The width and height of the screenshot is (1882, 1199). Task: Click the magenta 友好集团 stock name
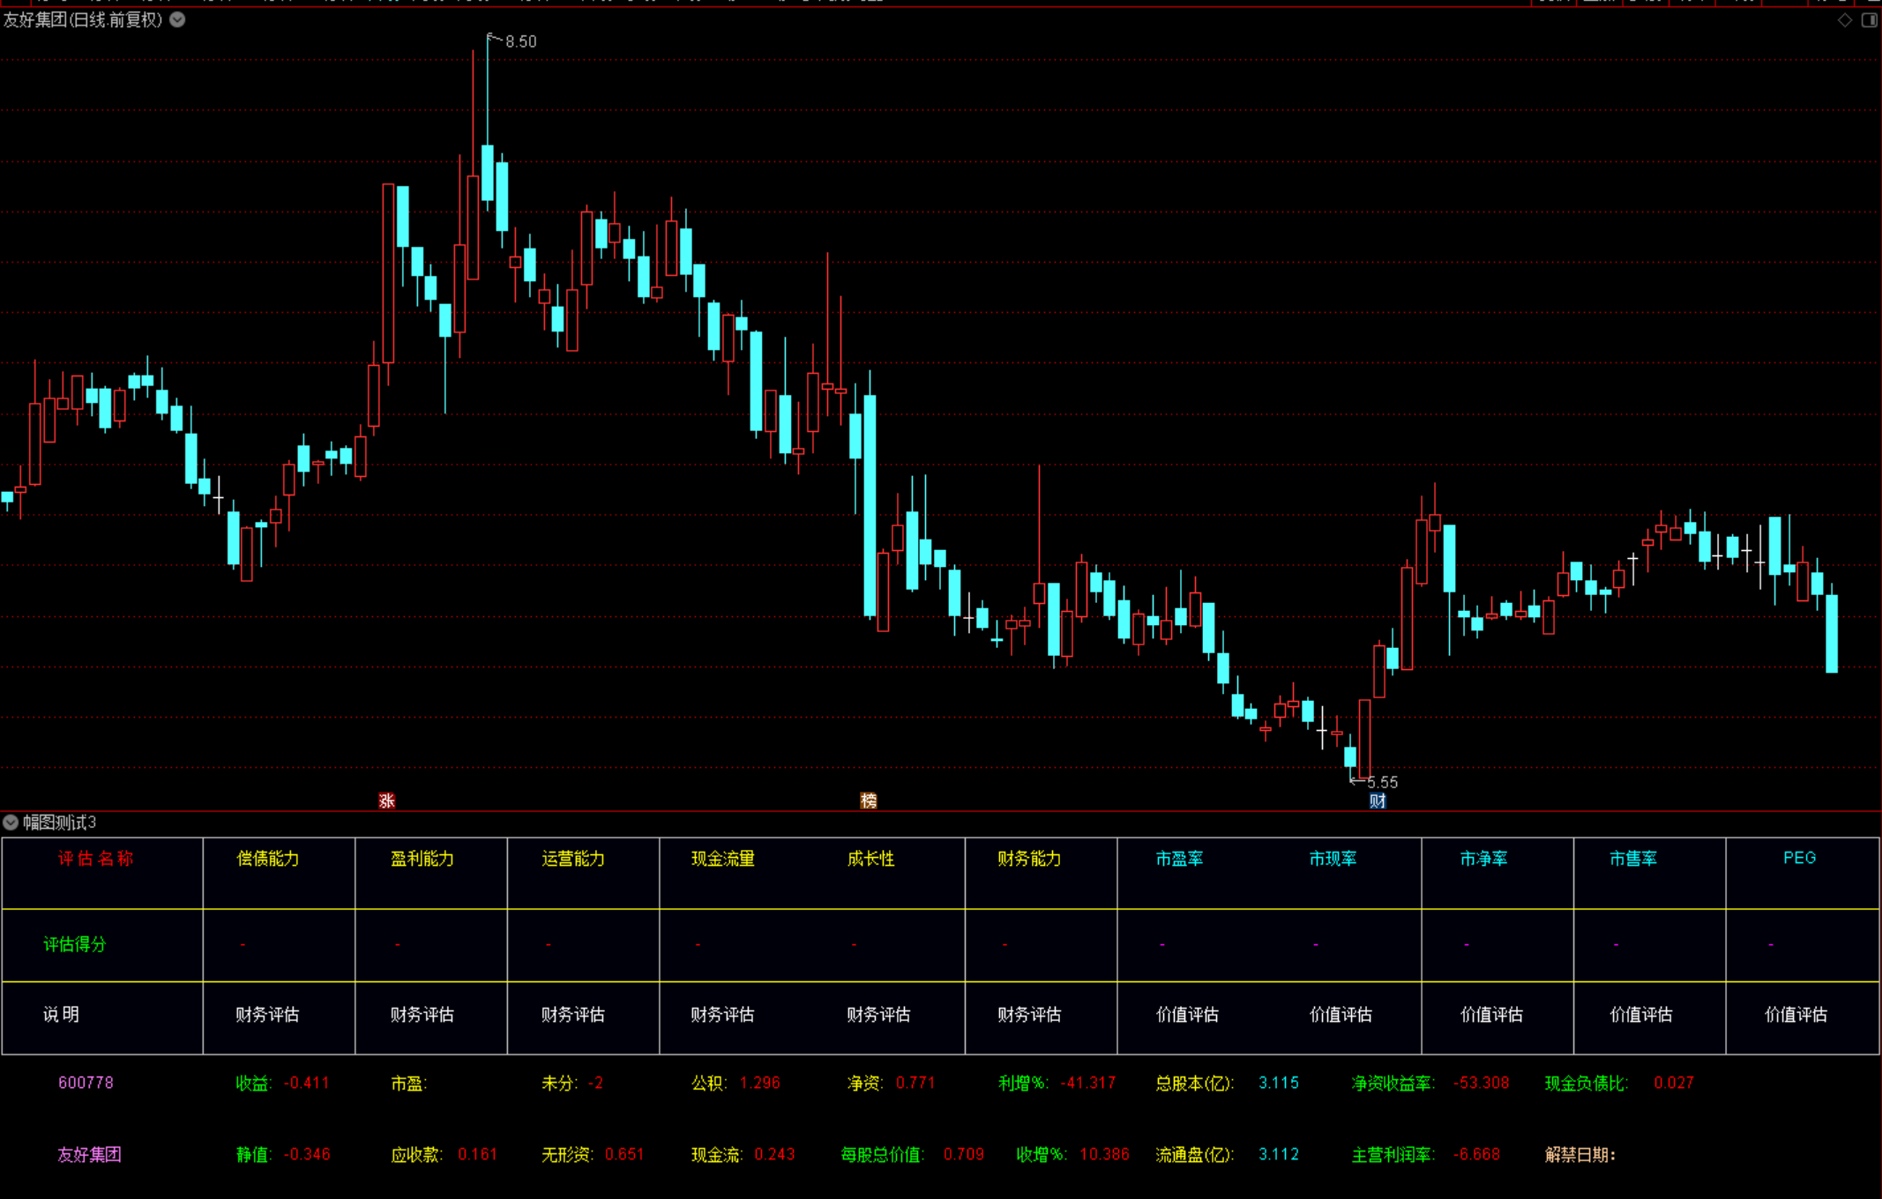(x=89, y=1154)
